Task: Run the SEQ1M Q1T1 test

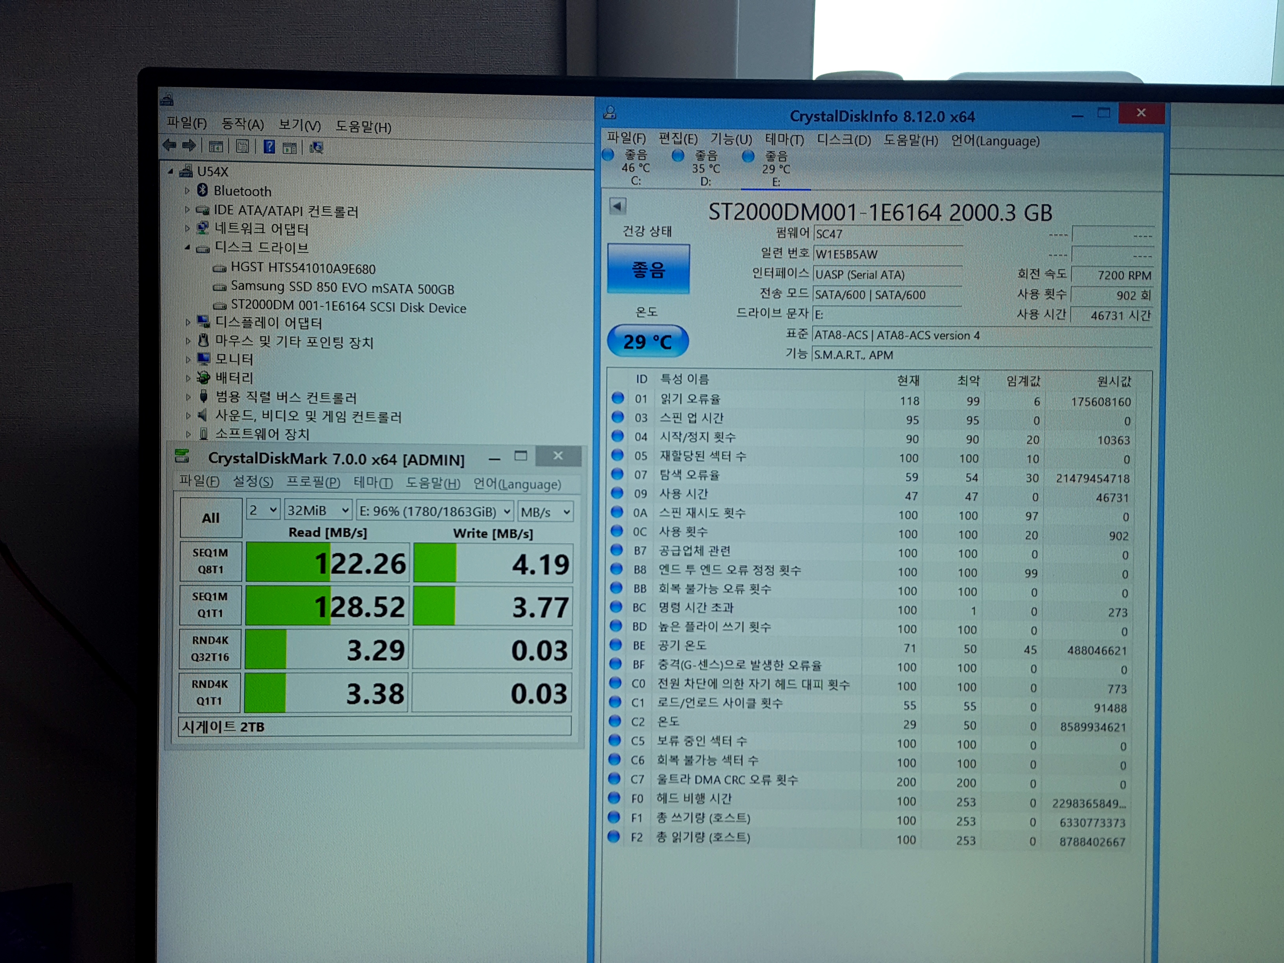Action: click(x=210, y=604)
